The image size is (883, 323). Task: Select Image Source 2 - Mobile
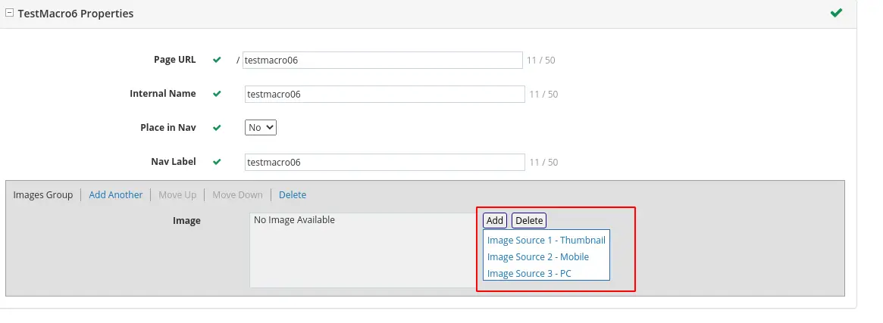tap(537, 256)
